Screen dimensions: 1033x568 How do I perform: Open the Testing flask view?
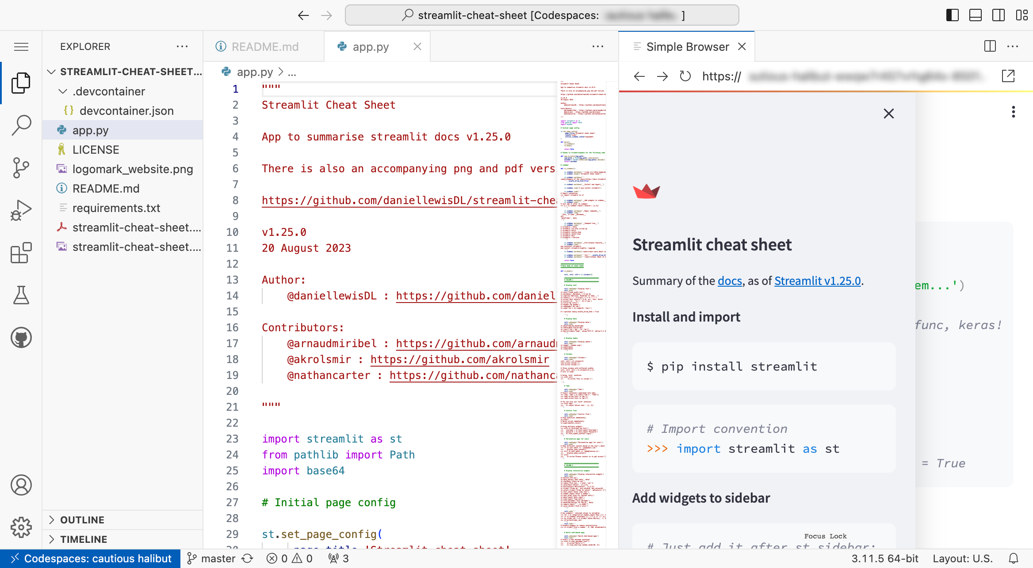point(21,295)
